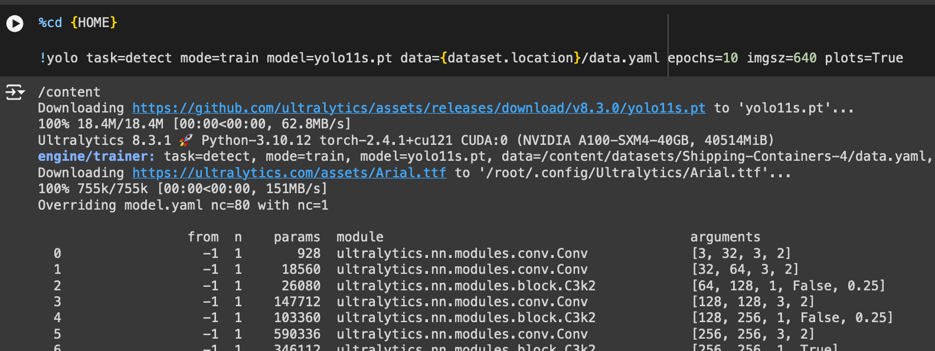Click the '%cd {HOME}' code line
Screen dimensions: 935x351
pyautogui.click(x=78, y=22)
